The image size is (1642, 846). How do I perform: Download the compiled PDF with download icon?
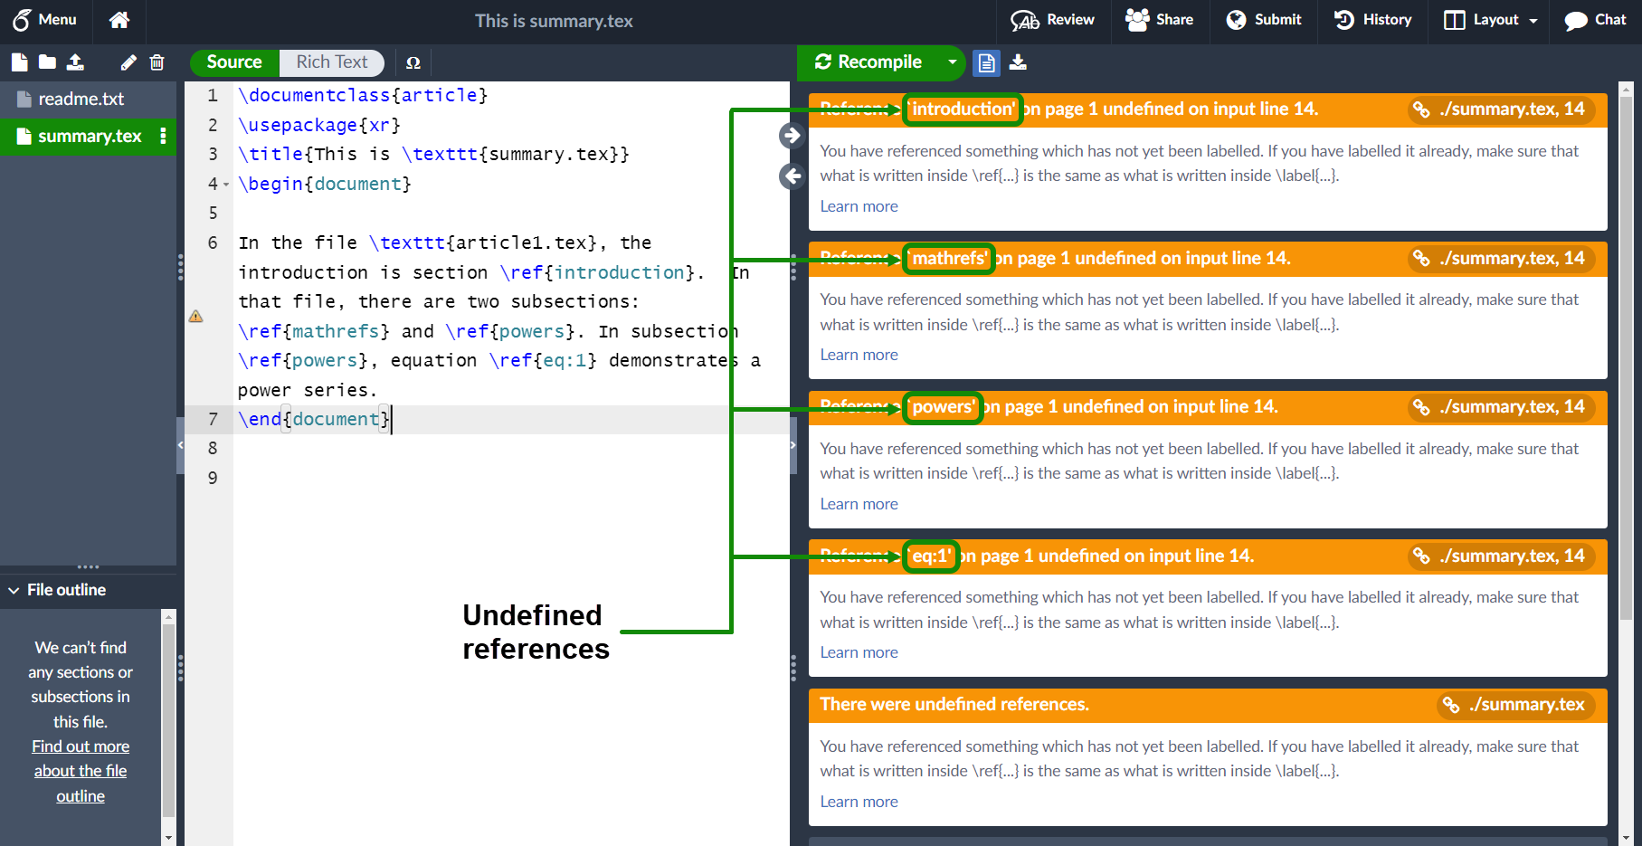tap(1019, 62)
